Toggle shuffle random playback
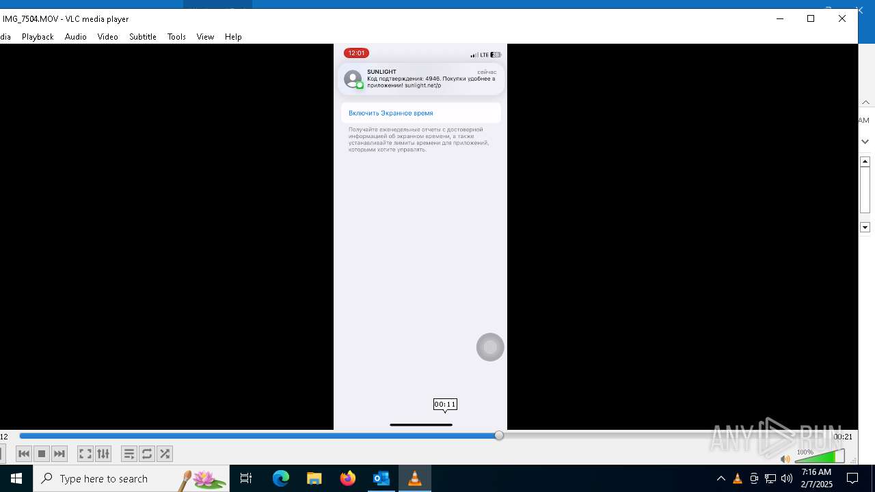Viewport: 875px width, 492px height. (165, 454)
